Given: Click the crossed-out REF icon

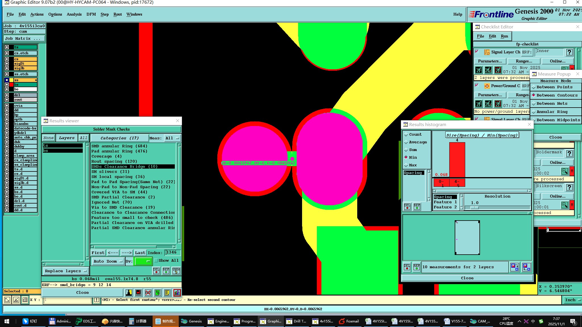Looking at the screenshot, I should [x=148, y=292].
